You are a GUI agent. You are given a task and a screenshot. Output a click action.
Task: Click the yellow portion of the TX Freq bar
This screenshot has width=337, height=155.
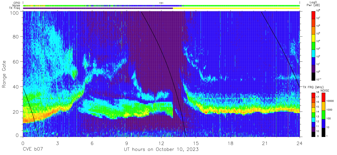236,8
